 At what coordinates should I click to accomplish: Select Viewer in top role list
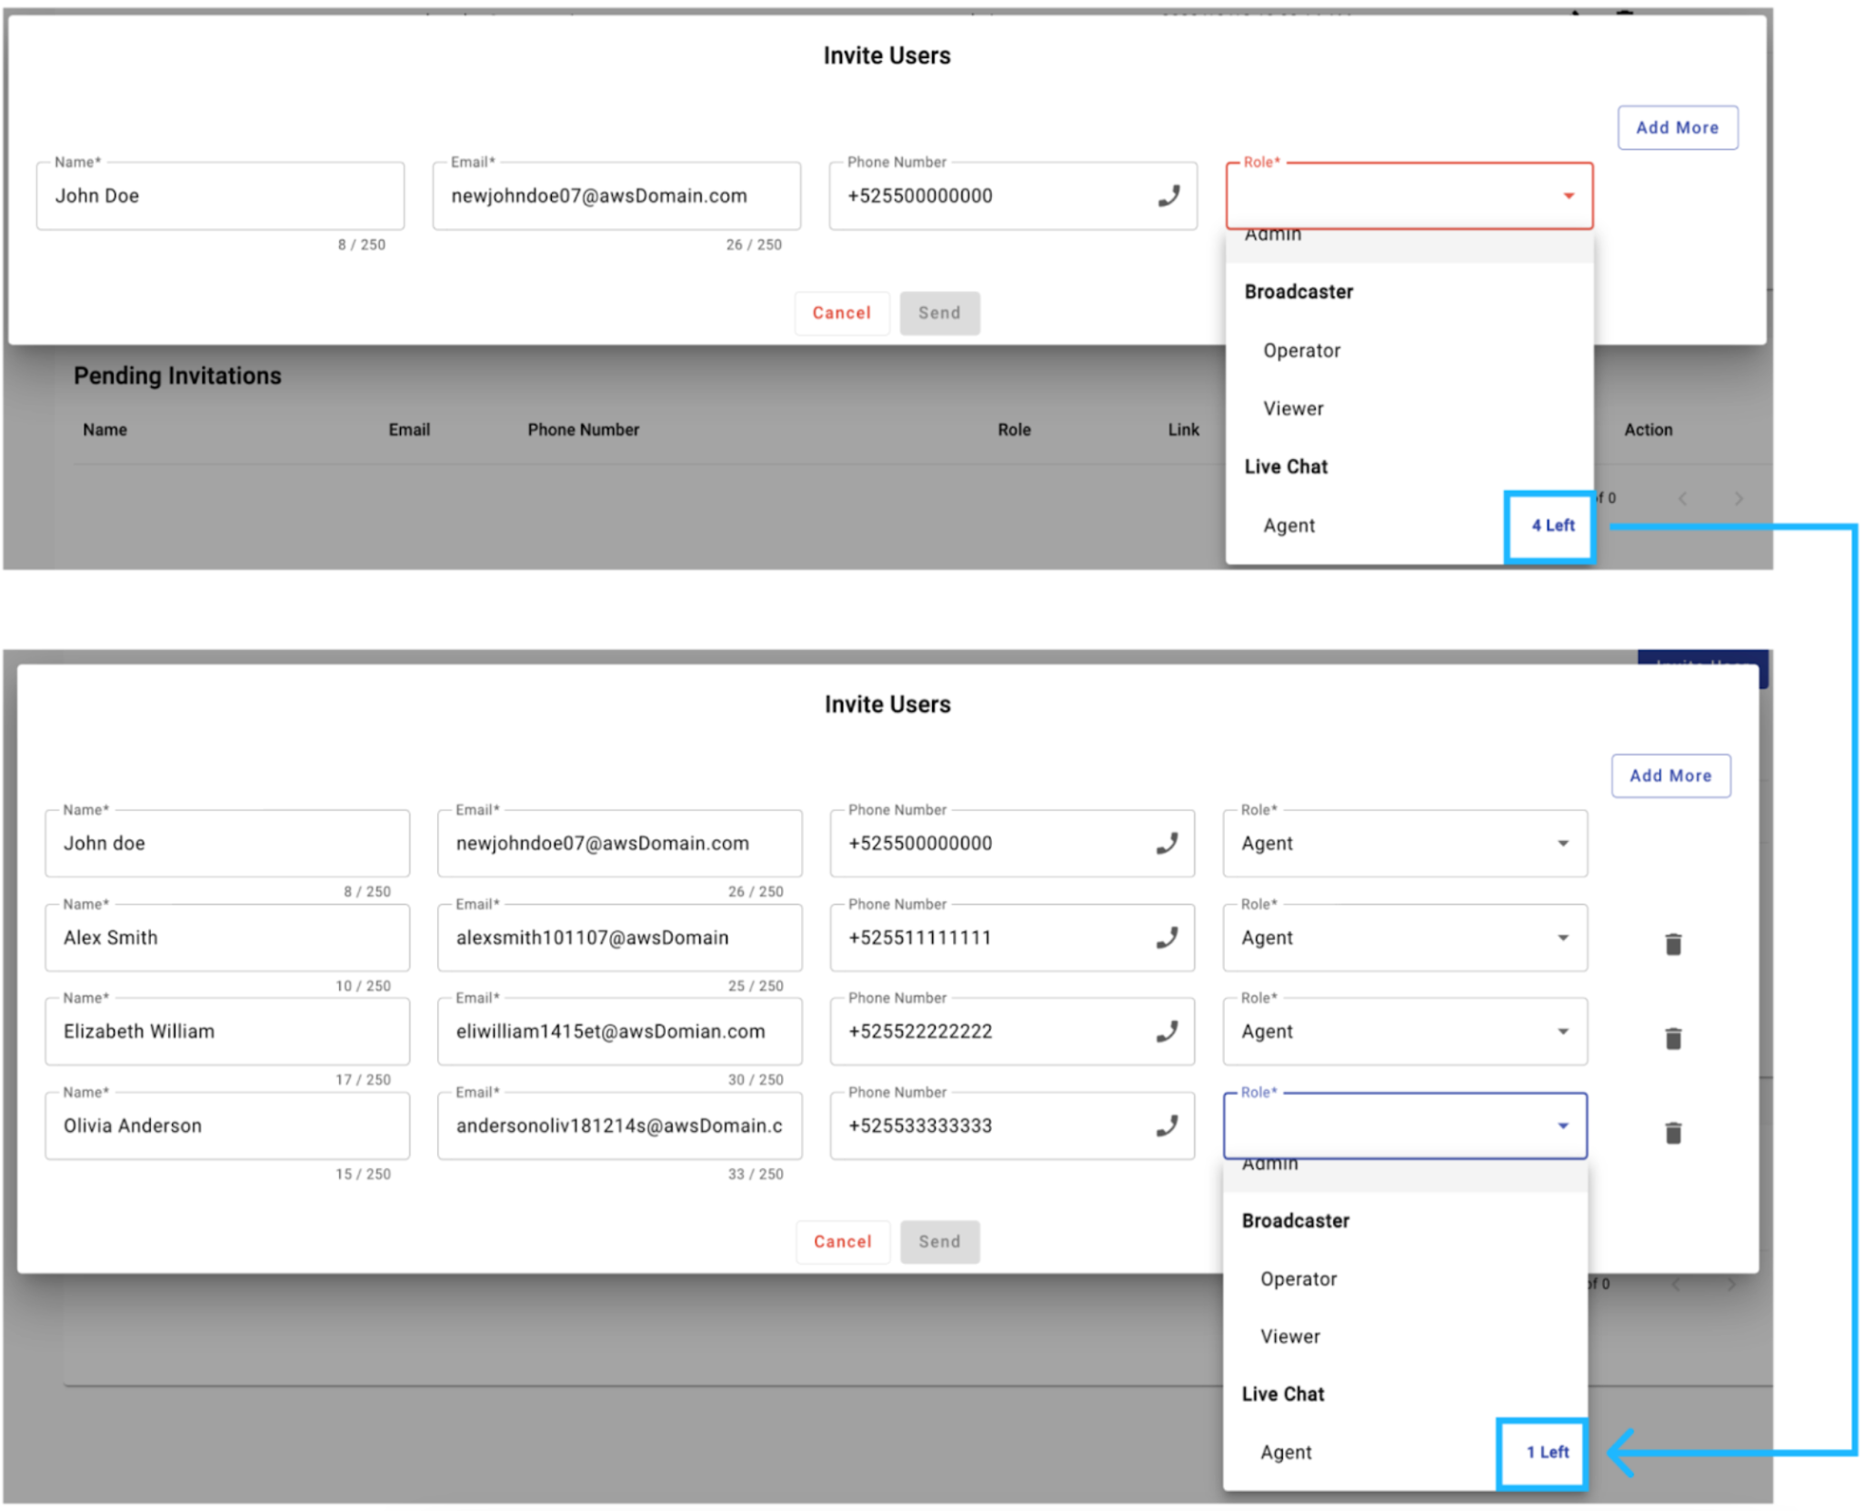1293,409
